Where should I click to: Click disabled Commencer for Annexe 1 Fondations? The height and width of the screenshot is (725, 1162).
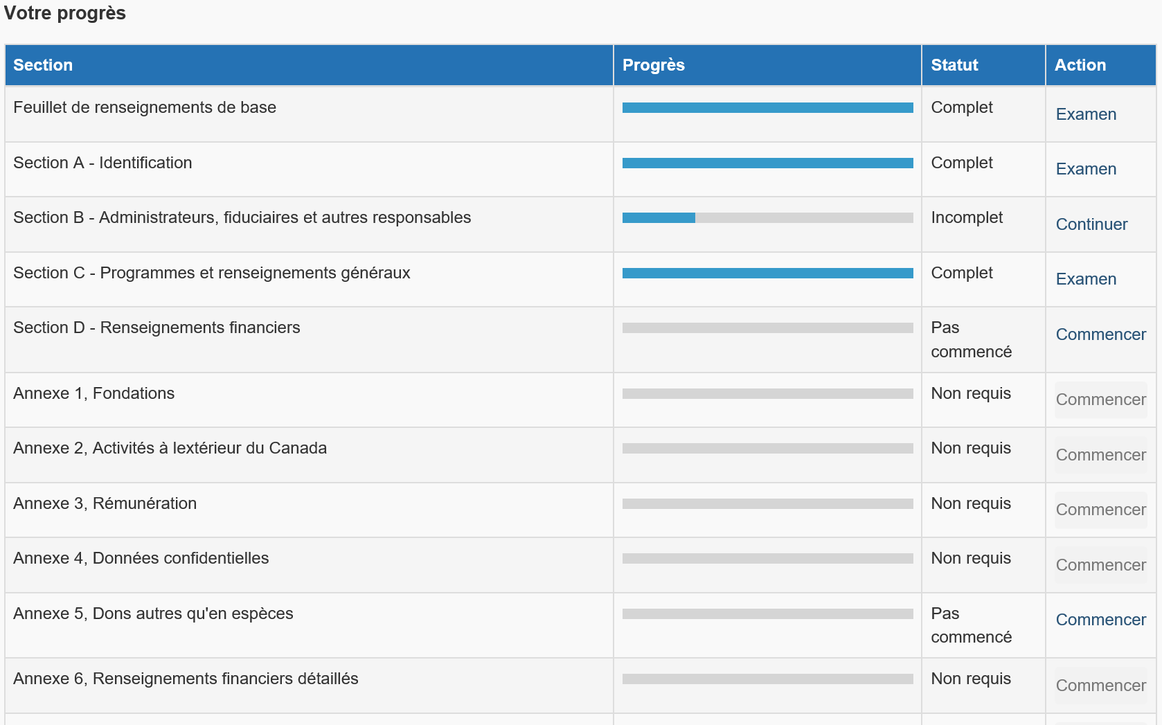coord(1100,400)
